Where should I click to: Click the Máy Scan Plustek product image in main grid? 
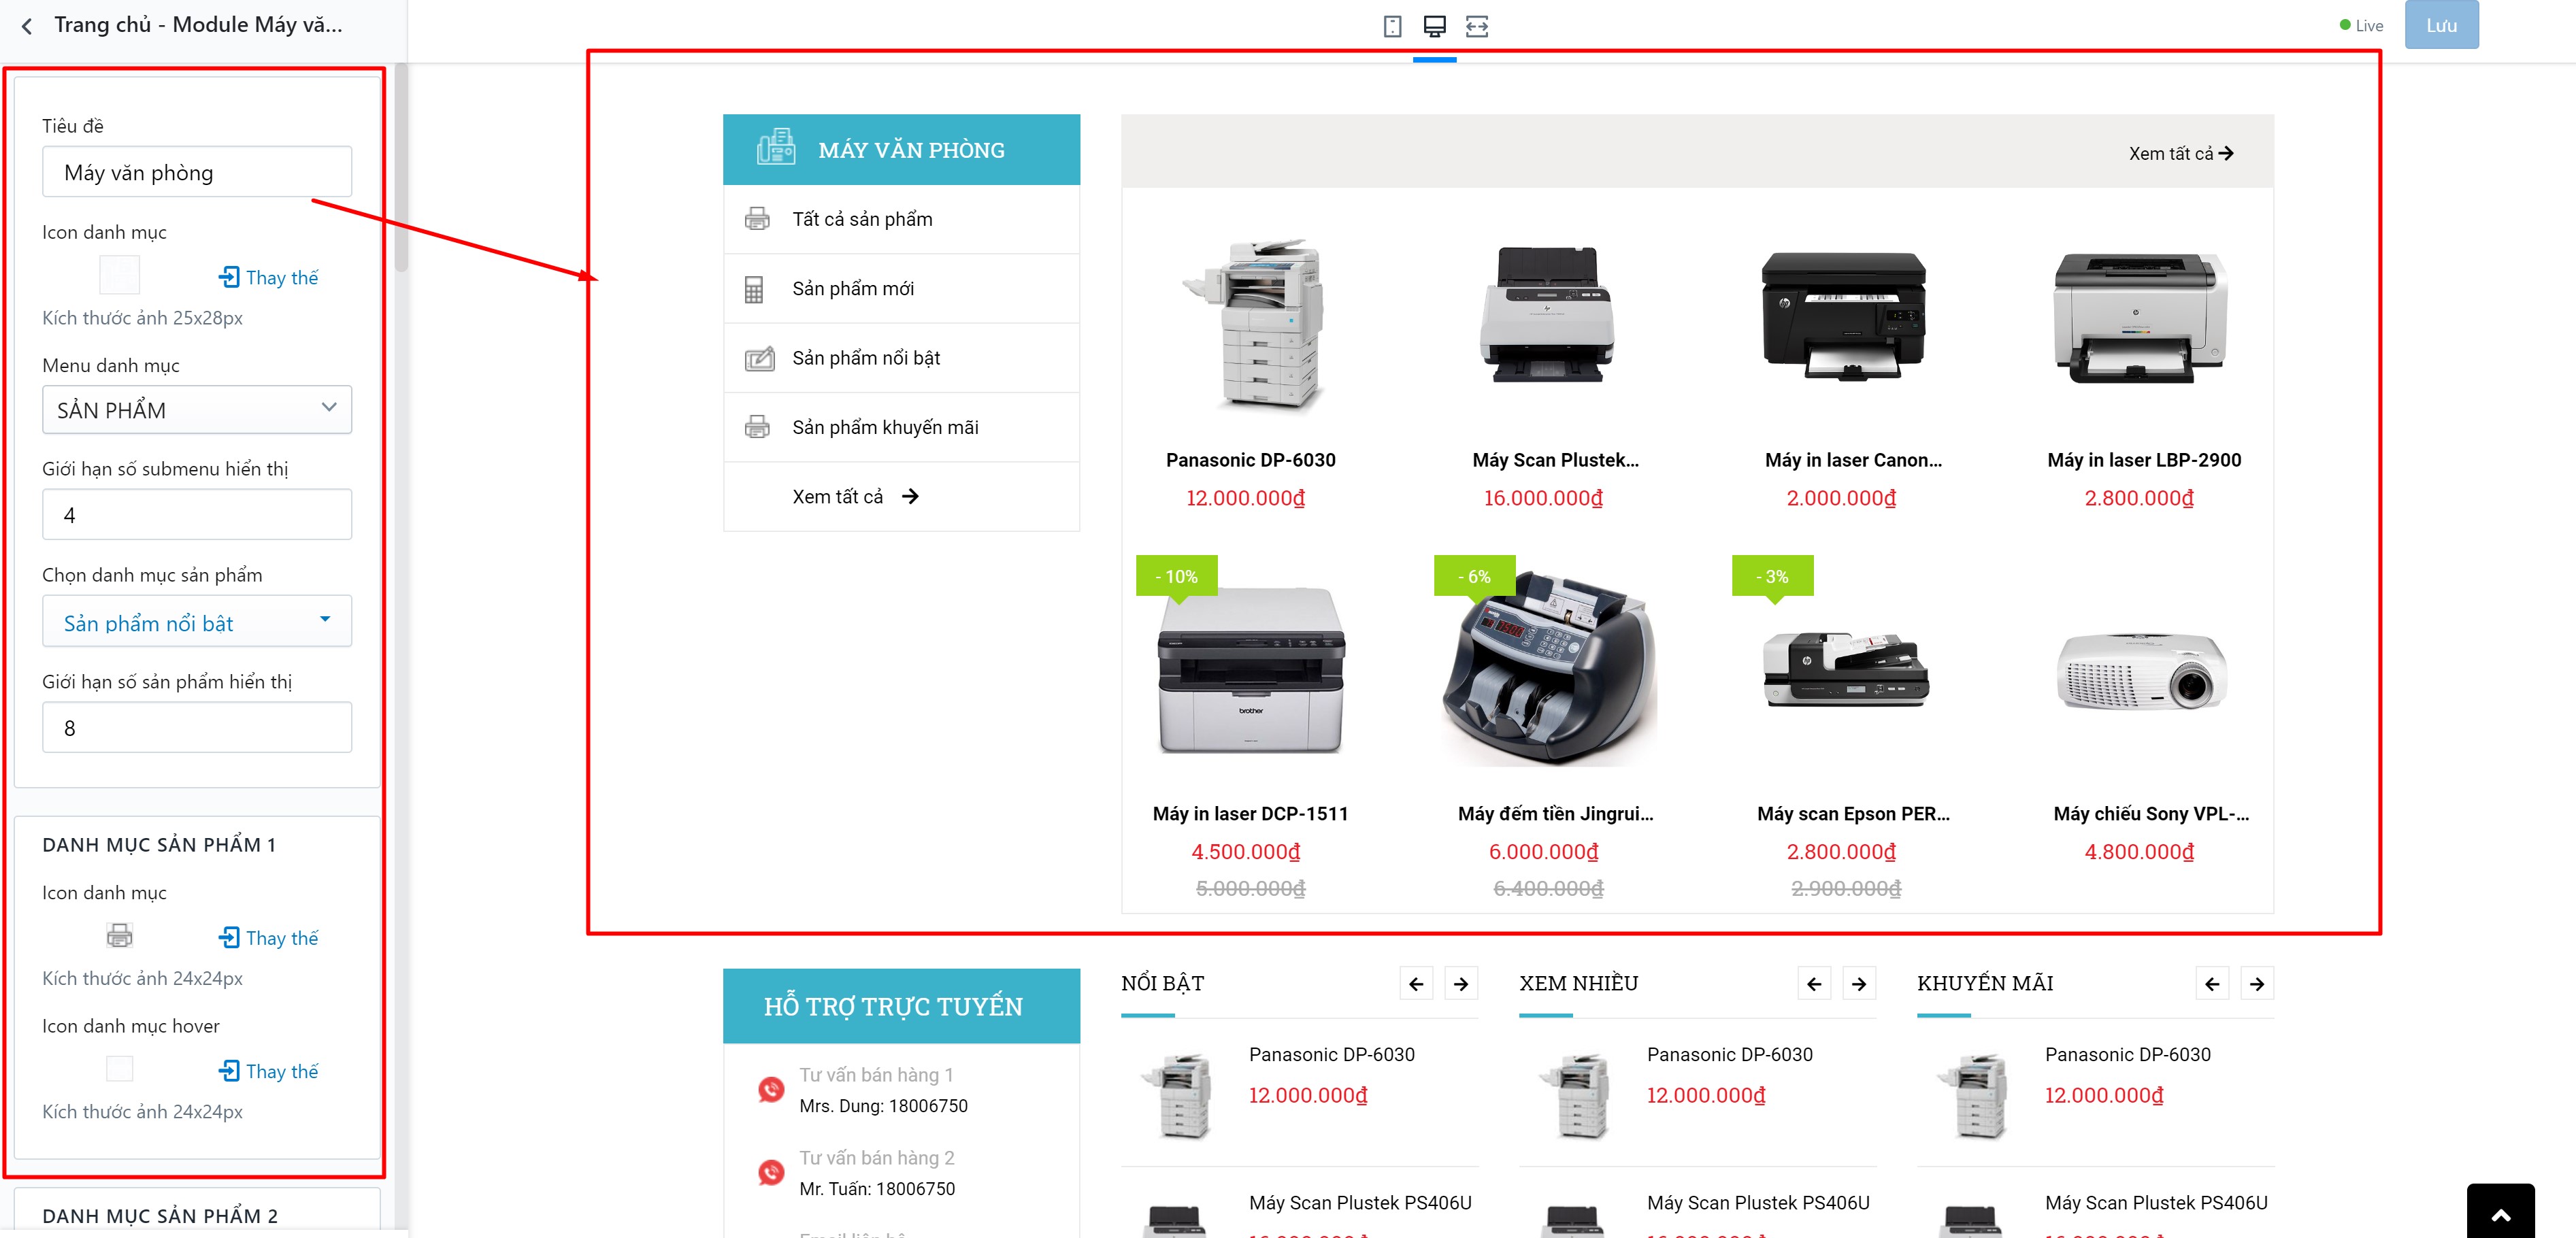[x=1547, y=314]
